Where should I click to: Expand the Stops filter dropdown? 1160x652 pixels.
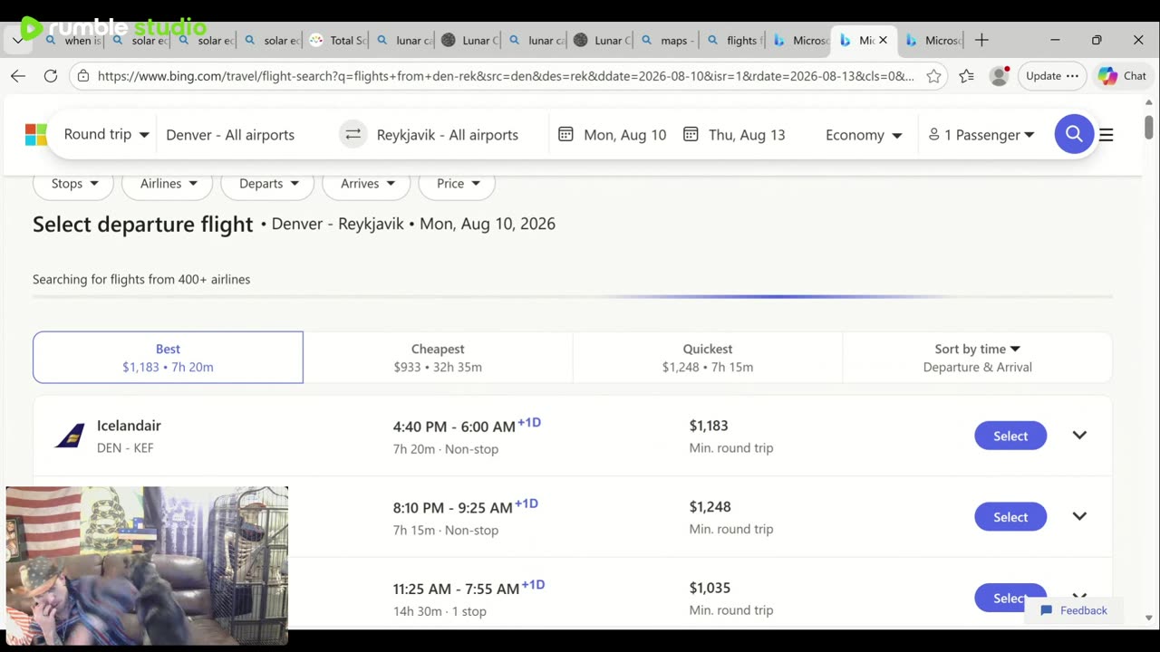(x=73, y=184)
